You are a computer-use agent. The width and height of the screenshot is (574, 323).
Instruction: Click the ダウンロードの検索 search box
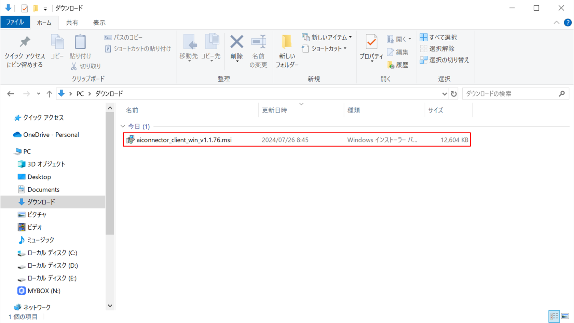pos(511,94)
